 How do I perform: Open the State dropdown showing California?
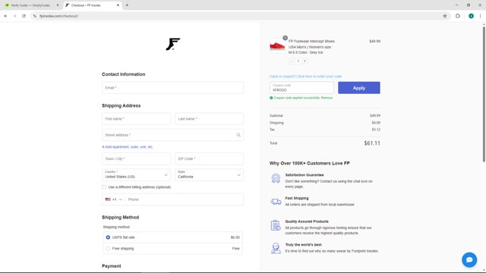point(210,175)
